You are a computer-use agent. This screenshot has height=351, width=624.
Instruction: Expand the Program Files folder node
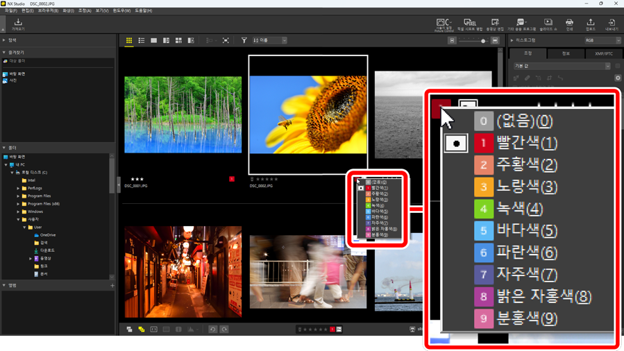coord(18,196)
